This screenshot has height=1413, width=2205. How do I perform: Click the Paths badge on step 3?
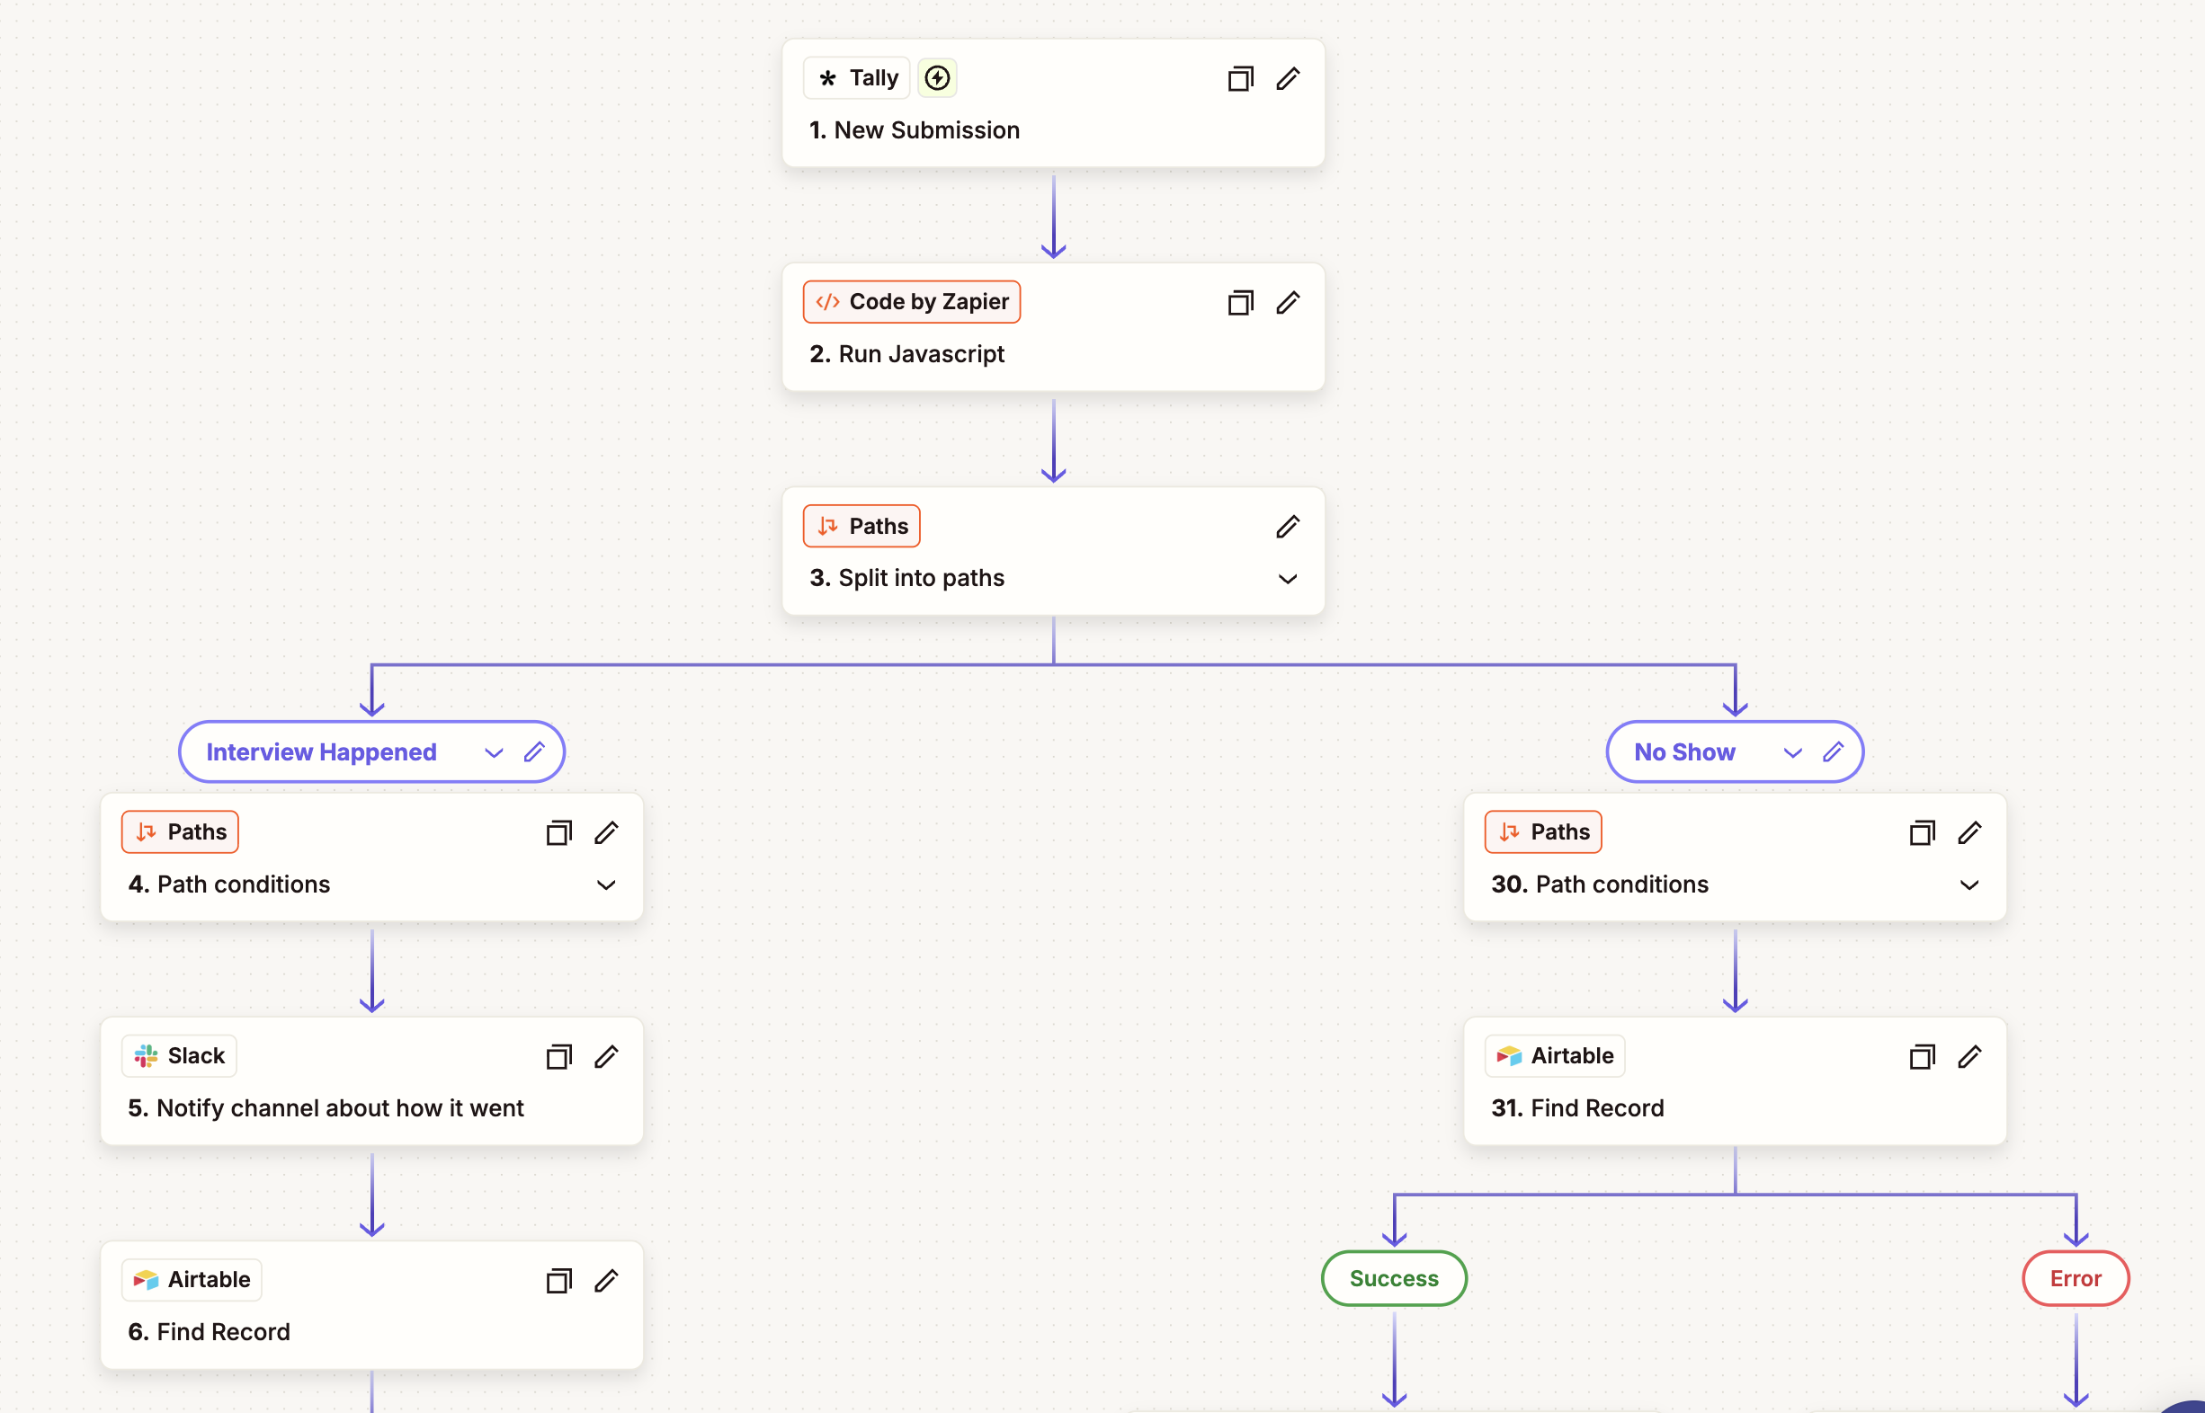click(862, 526)
